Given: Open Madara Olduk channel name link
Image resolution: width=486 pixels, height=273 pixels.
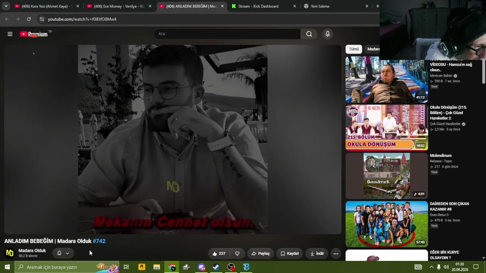Looking at the screenshot, I should tap(32, 251).
